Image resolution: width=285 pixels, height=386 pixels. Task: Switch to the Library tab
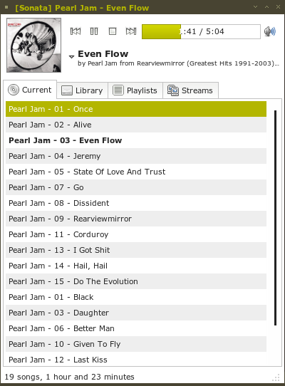pyautogui.click(x=82, y=90)
